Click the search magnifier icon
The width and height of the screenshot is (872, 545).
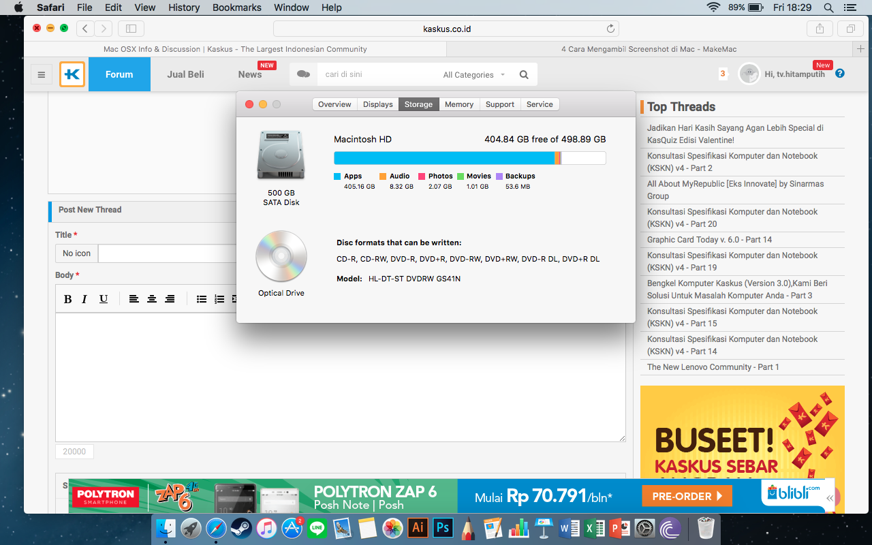coord(524,75)
